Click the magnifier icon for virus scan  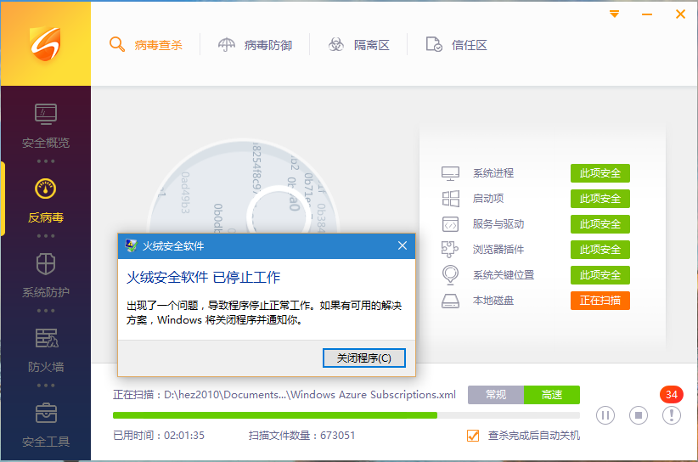(x=116, y=44)
